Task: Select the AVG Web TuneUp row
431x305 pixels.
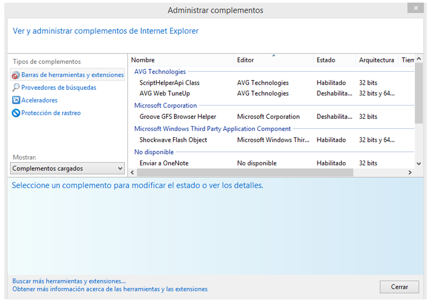Action: pos(164,94)
